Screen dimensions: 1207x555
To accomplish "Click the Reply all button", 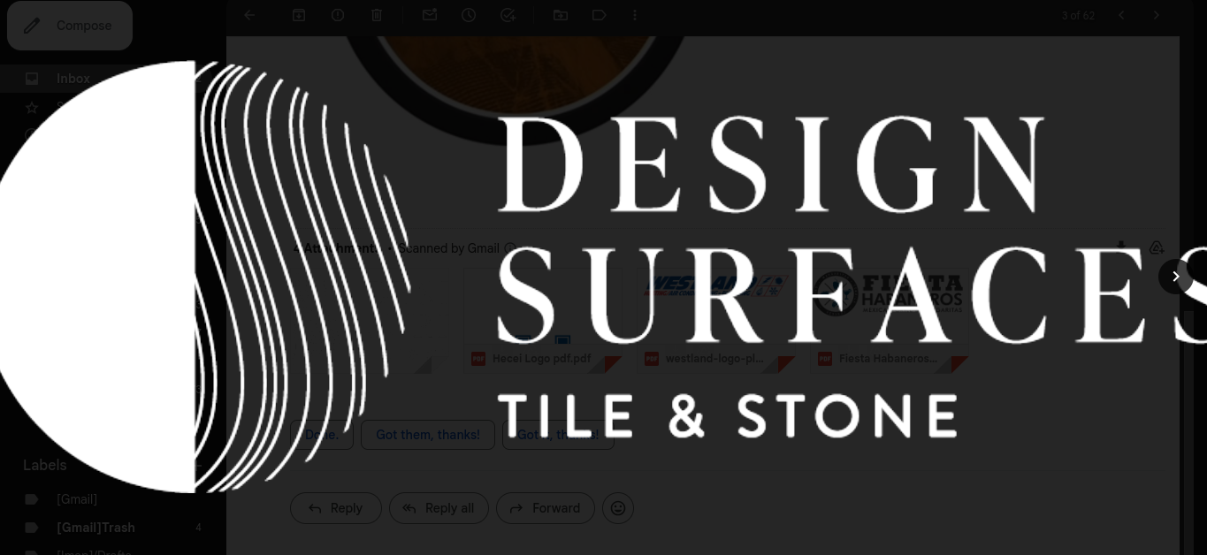I will pos(439,508).
